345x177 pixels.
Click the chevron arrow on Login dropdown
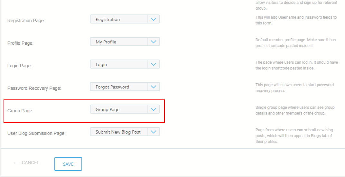tap(154, 64)
